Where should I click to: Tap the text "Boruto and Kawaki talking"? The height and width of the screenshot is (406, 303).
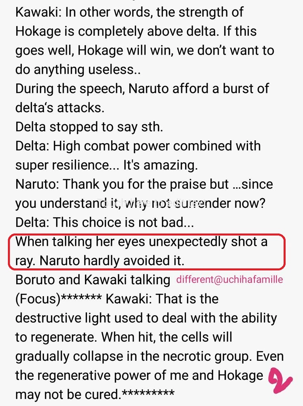tap(93, 280)
